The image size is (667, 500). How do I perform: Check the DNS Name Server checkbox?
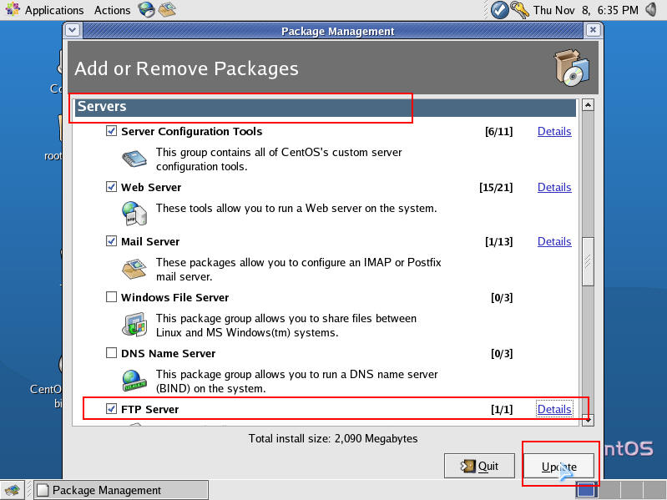pos(112,353)
